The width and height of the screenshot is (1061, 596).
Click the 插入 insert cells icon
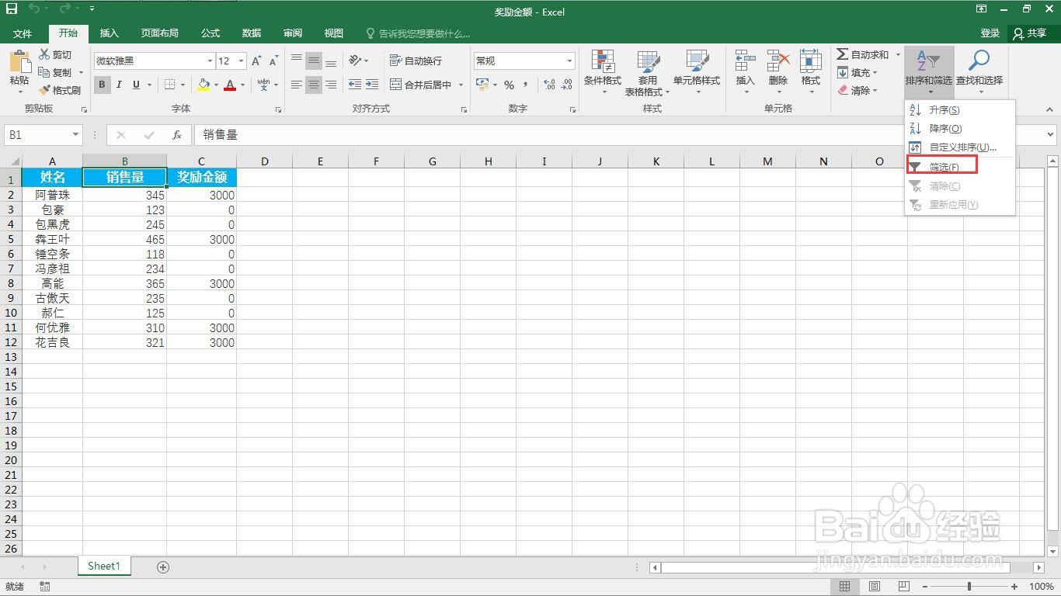tap(746, 62)
